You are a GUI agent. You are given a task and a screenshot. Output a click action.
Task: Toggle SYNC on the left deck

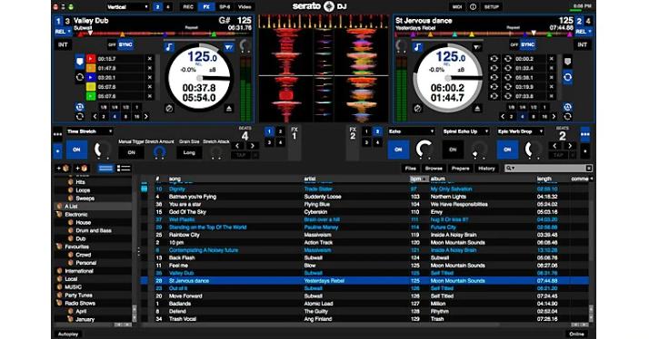point(125,44)
